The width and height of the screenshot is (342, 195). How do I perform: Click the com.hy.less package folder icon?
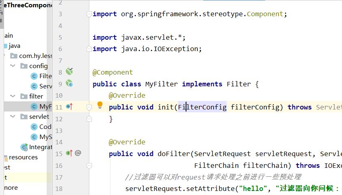coord(14,56)
